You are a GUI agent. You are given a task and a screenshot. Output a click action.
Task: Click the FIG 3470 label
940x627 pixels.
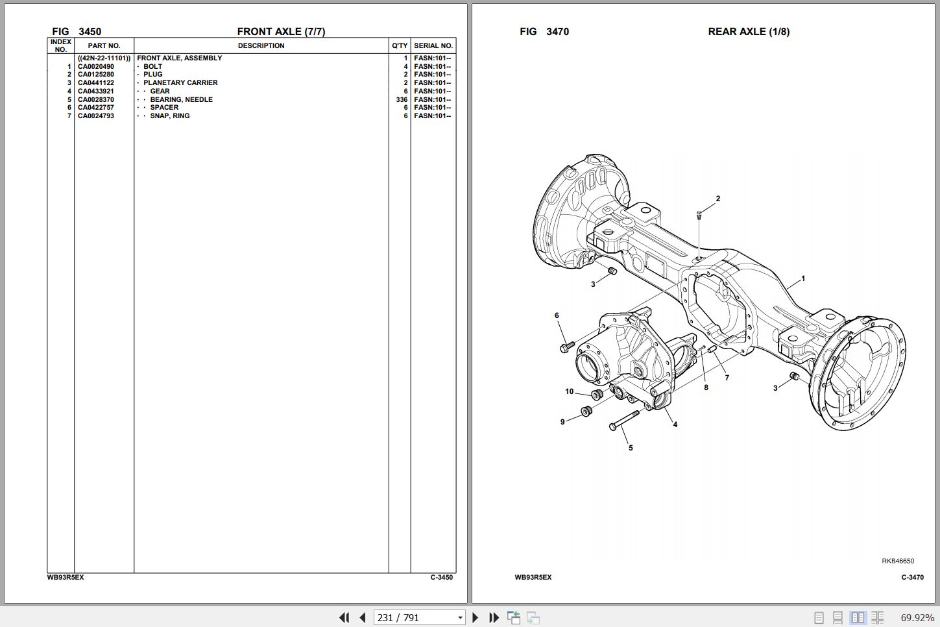coord(544,31)
